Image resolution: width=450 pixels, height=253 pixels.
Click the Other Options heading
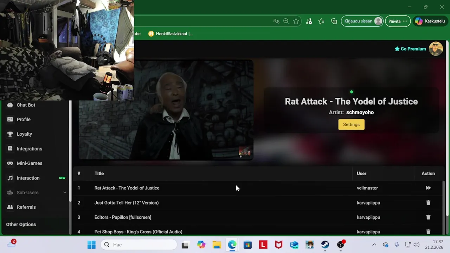click(21, 225)
